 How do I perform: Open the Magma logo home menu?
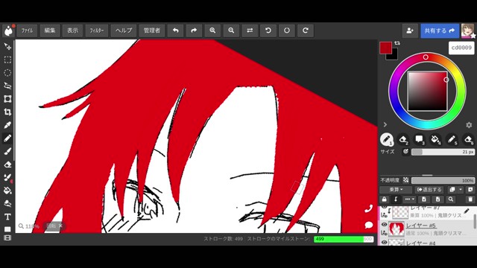coord(8,31)
